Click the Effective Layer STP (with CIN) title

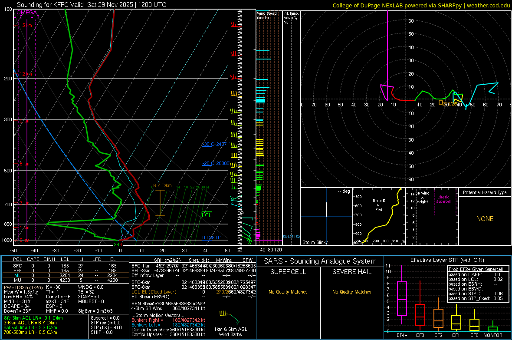pyautogui.click(x=447, y=260)
